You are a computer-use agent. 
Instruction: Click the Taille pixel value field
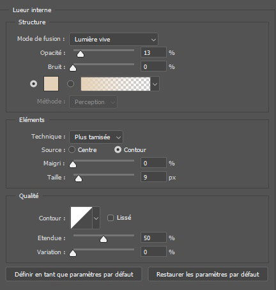(153, 177)
